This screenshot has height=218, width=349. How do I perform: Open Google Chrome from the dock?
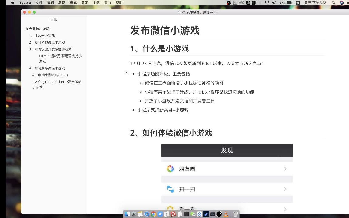(153, 214)
